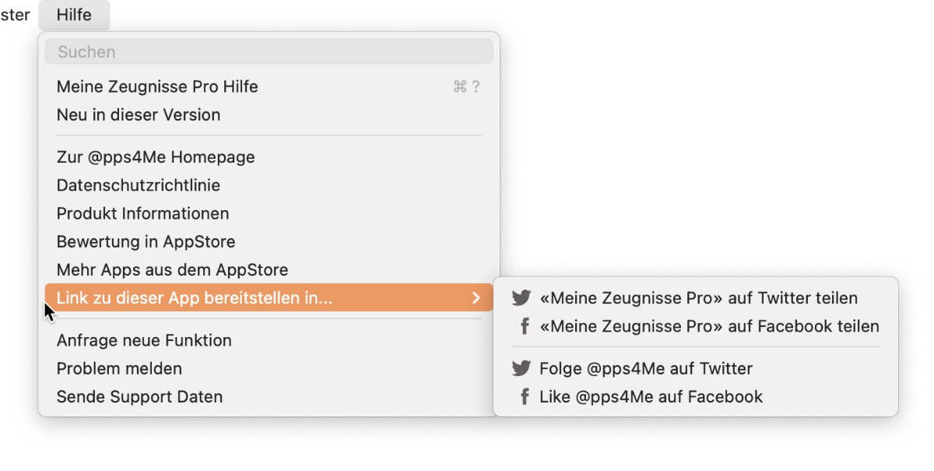Select Neu in dieser Version

point(269,114)
